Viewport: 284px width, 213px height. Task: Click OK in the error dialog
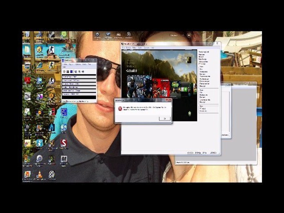pyautogui.click(x=165, y=119)
